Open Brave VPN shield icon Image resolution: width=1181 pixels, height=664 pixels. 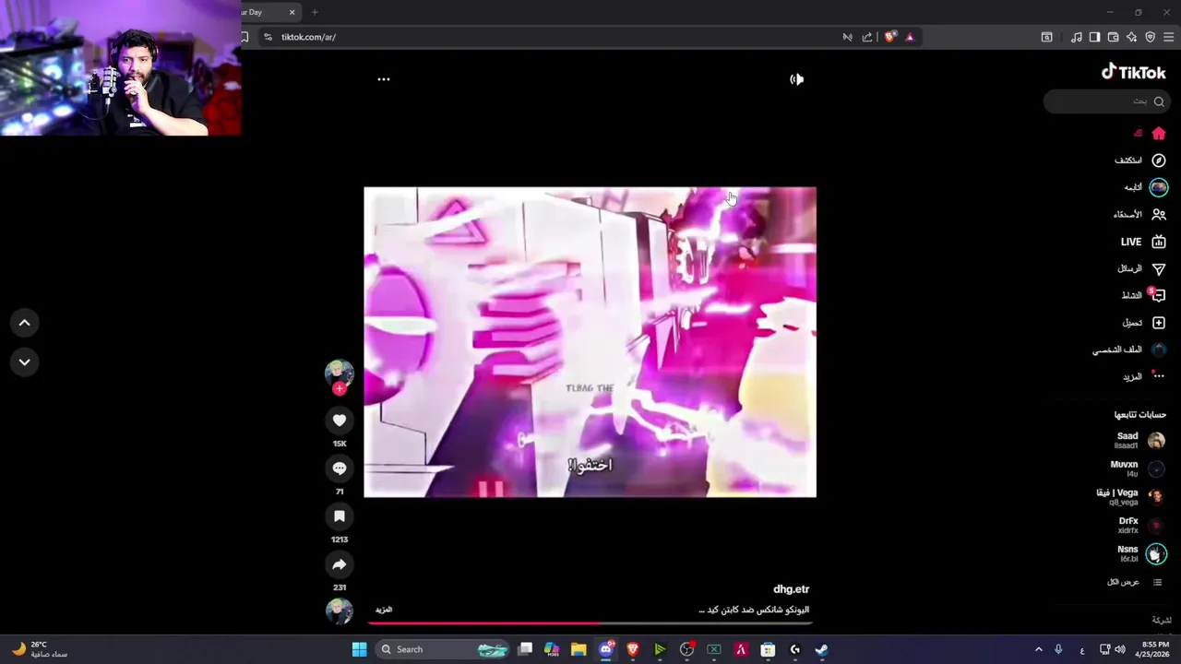(1150, 37)
